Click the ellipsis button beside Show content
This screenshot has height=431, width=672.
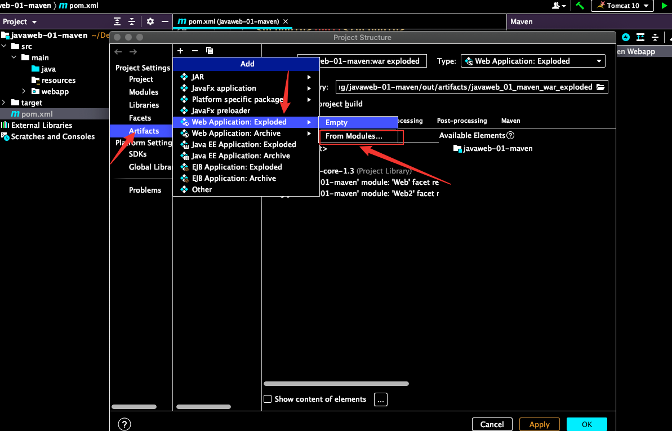[x=381, y=399]
